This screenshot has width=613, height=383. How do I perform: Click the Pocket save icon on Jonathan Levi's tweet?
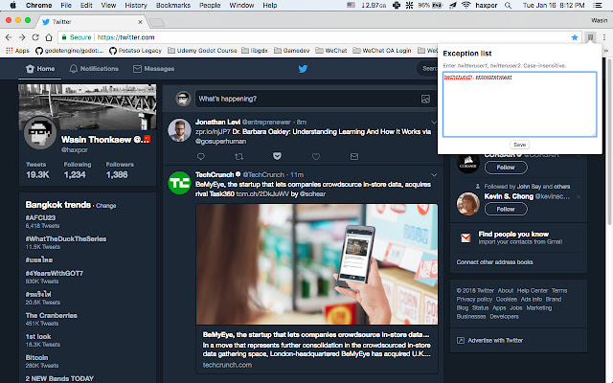277,156
